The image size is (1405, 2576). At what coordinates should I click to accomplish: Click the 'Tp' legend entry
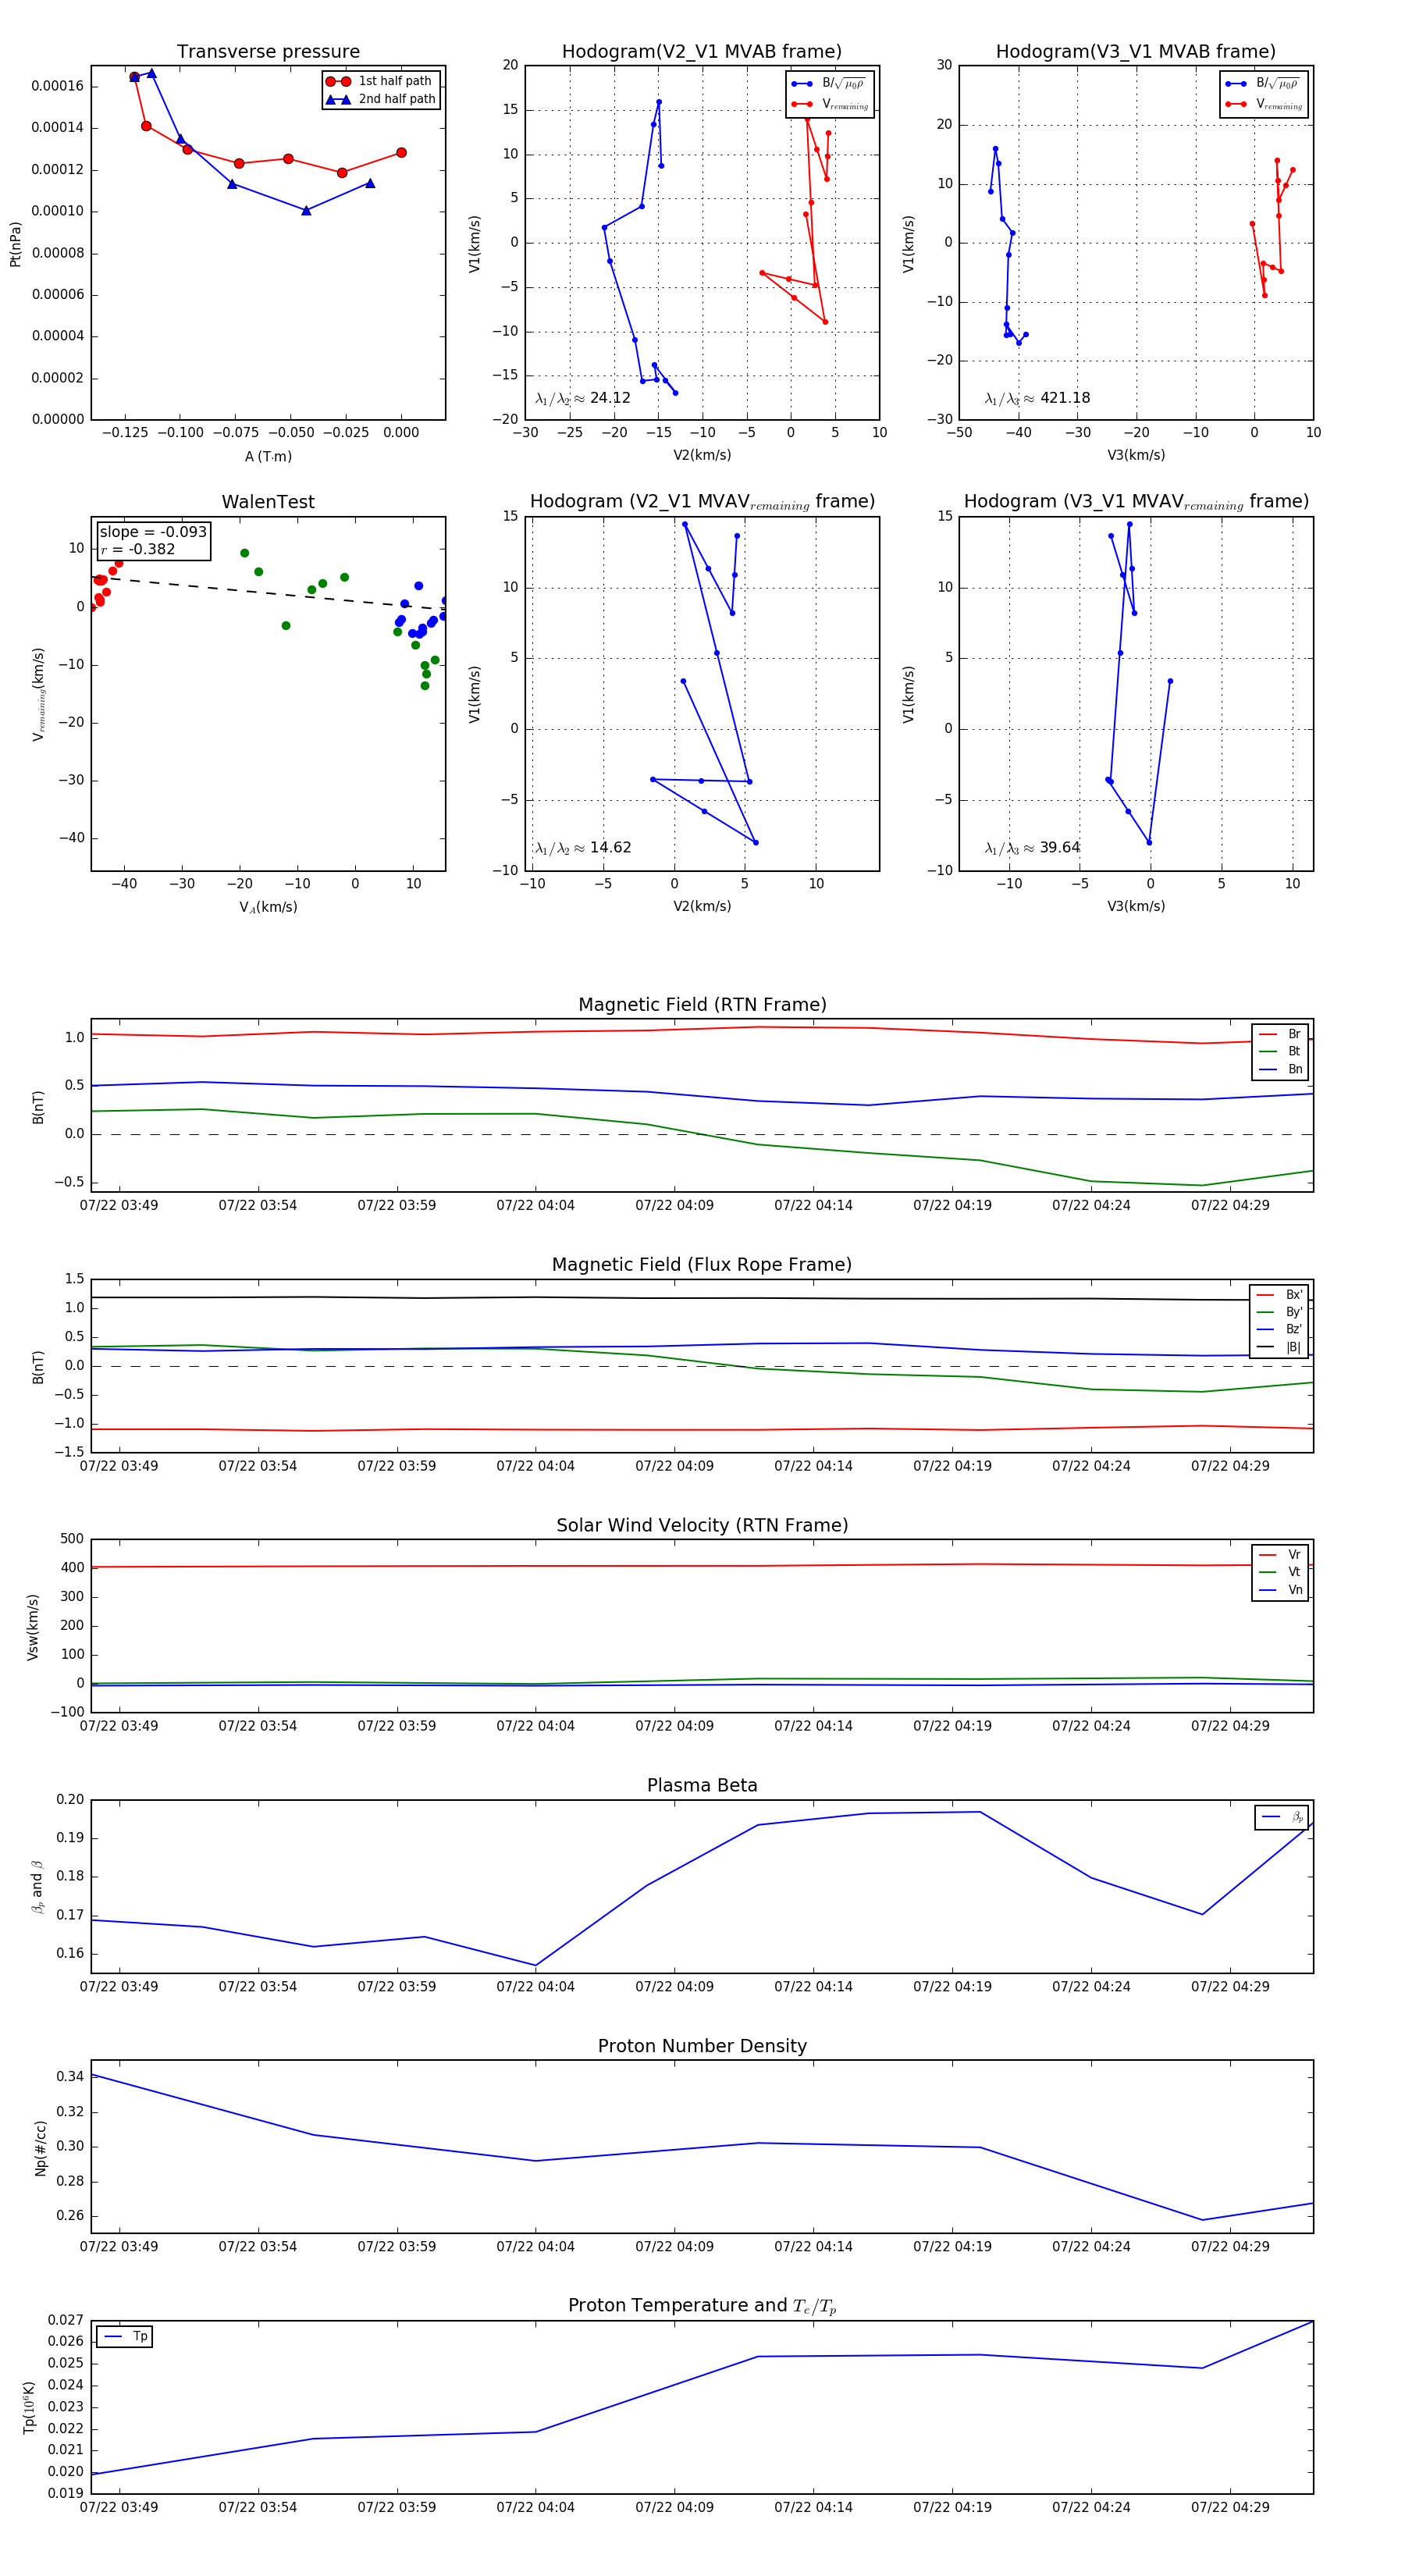pyautogui.click(x=125, y=2337)
